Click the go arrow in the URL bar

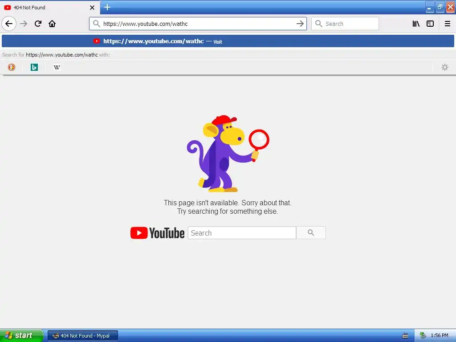300,24
